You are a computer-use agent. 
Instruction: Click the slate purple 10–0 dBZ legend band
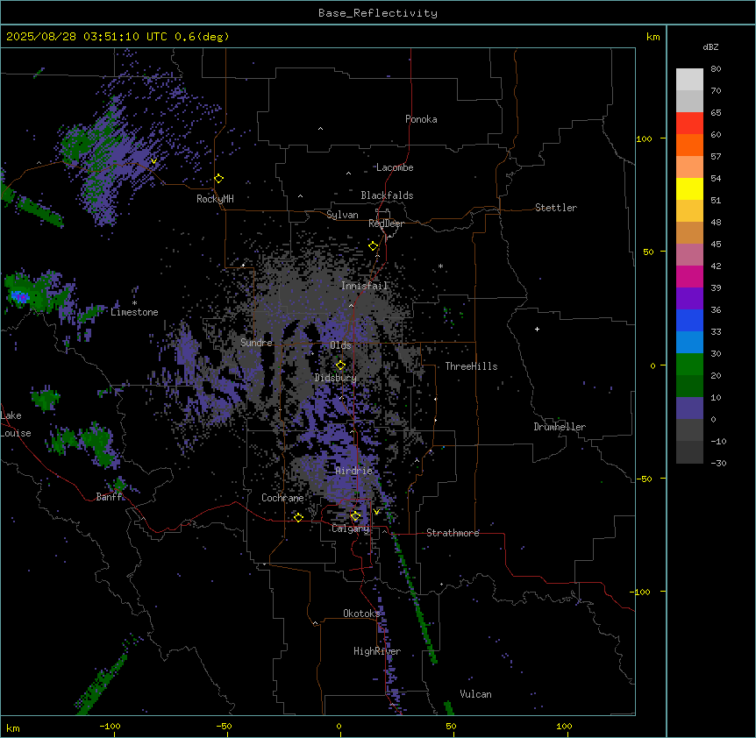coord(689,408)
